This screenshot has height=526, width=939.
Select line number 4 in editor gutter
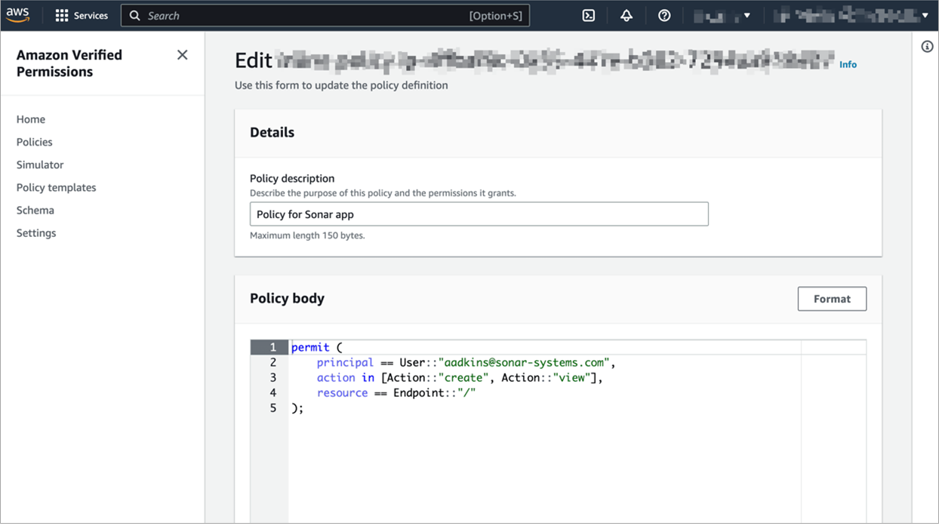[272, 393]
